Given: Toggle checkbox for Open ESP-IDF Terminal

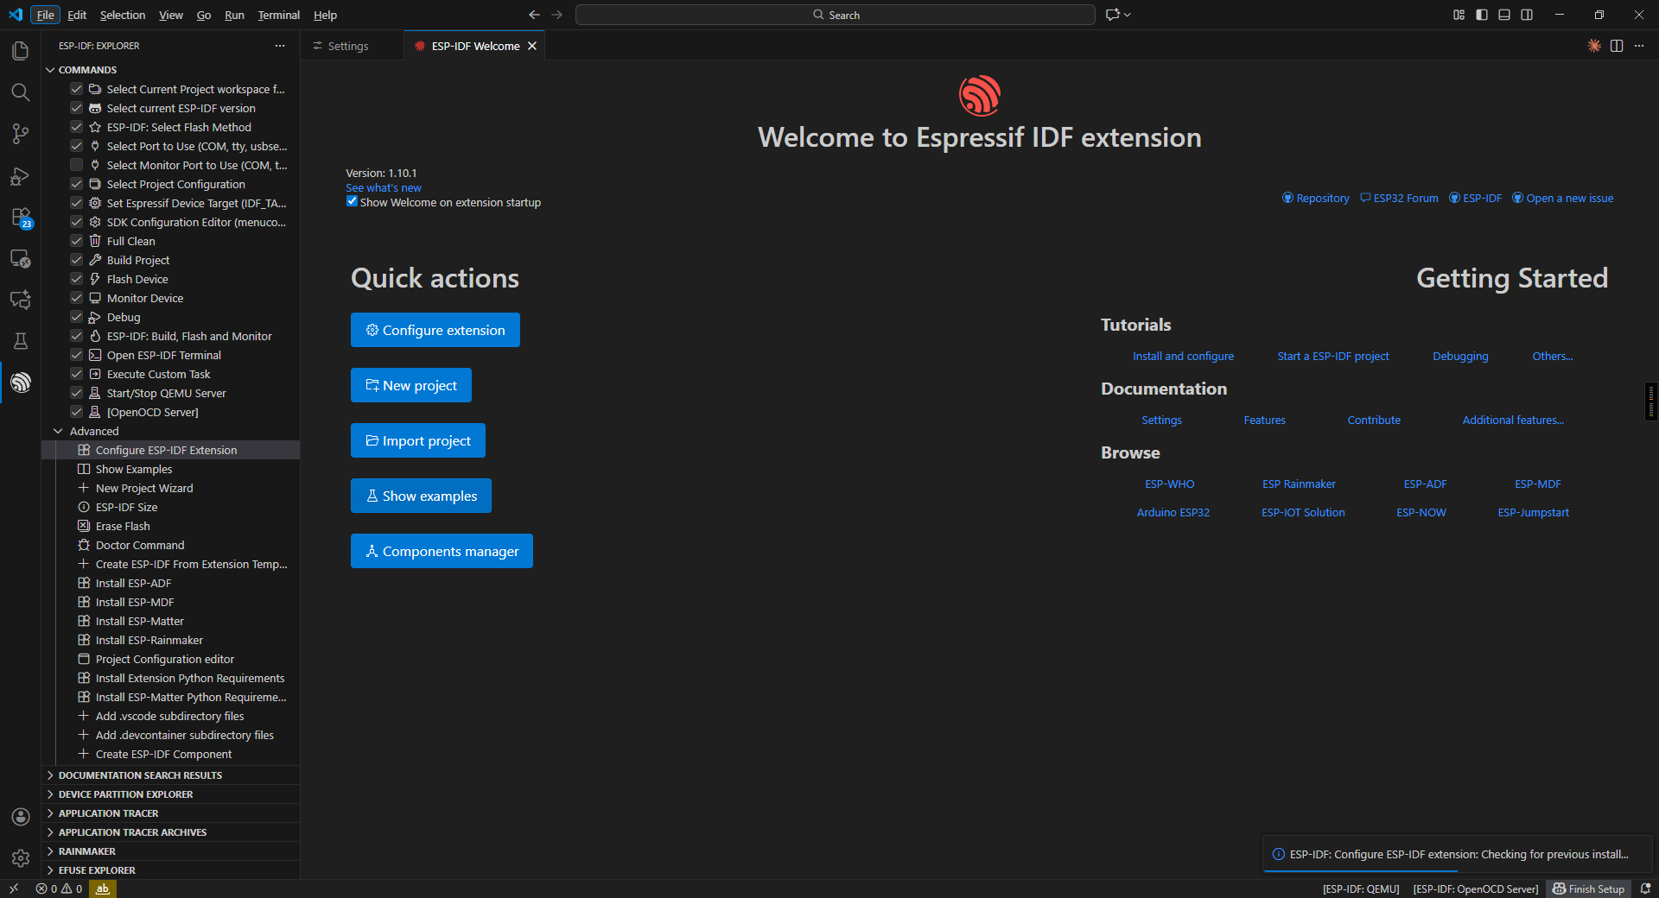Looking at the screenshot, I should (76, 355).
